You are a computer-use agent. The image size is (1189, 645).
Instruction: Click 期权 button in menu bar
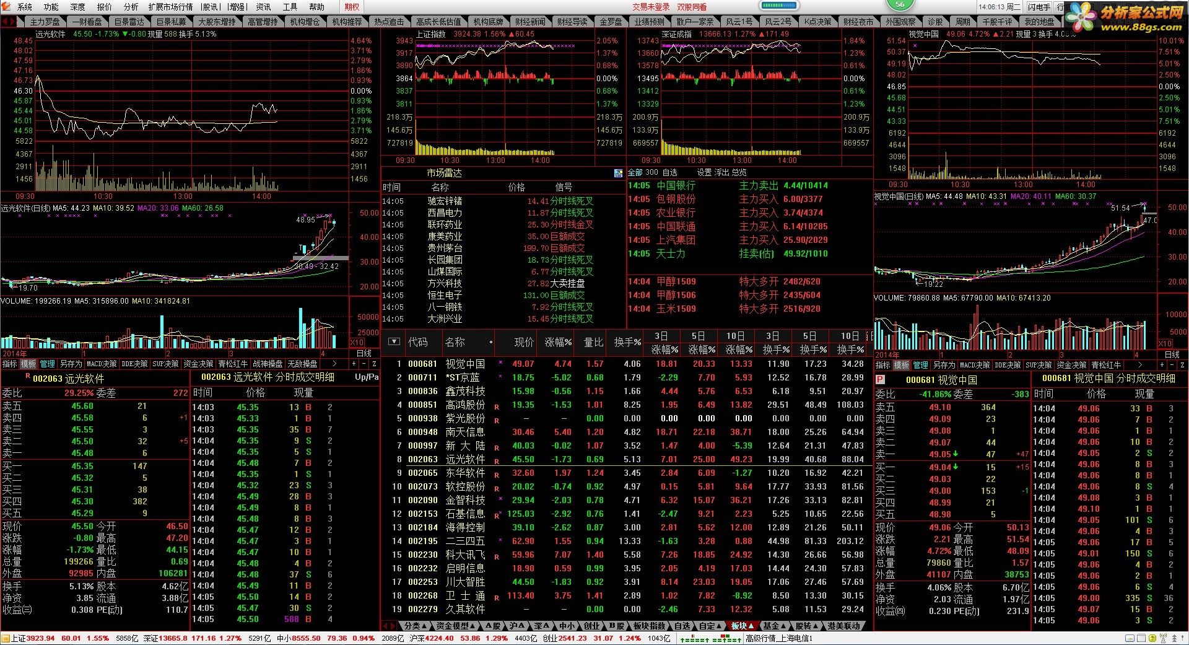[x=352, y=7]
